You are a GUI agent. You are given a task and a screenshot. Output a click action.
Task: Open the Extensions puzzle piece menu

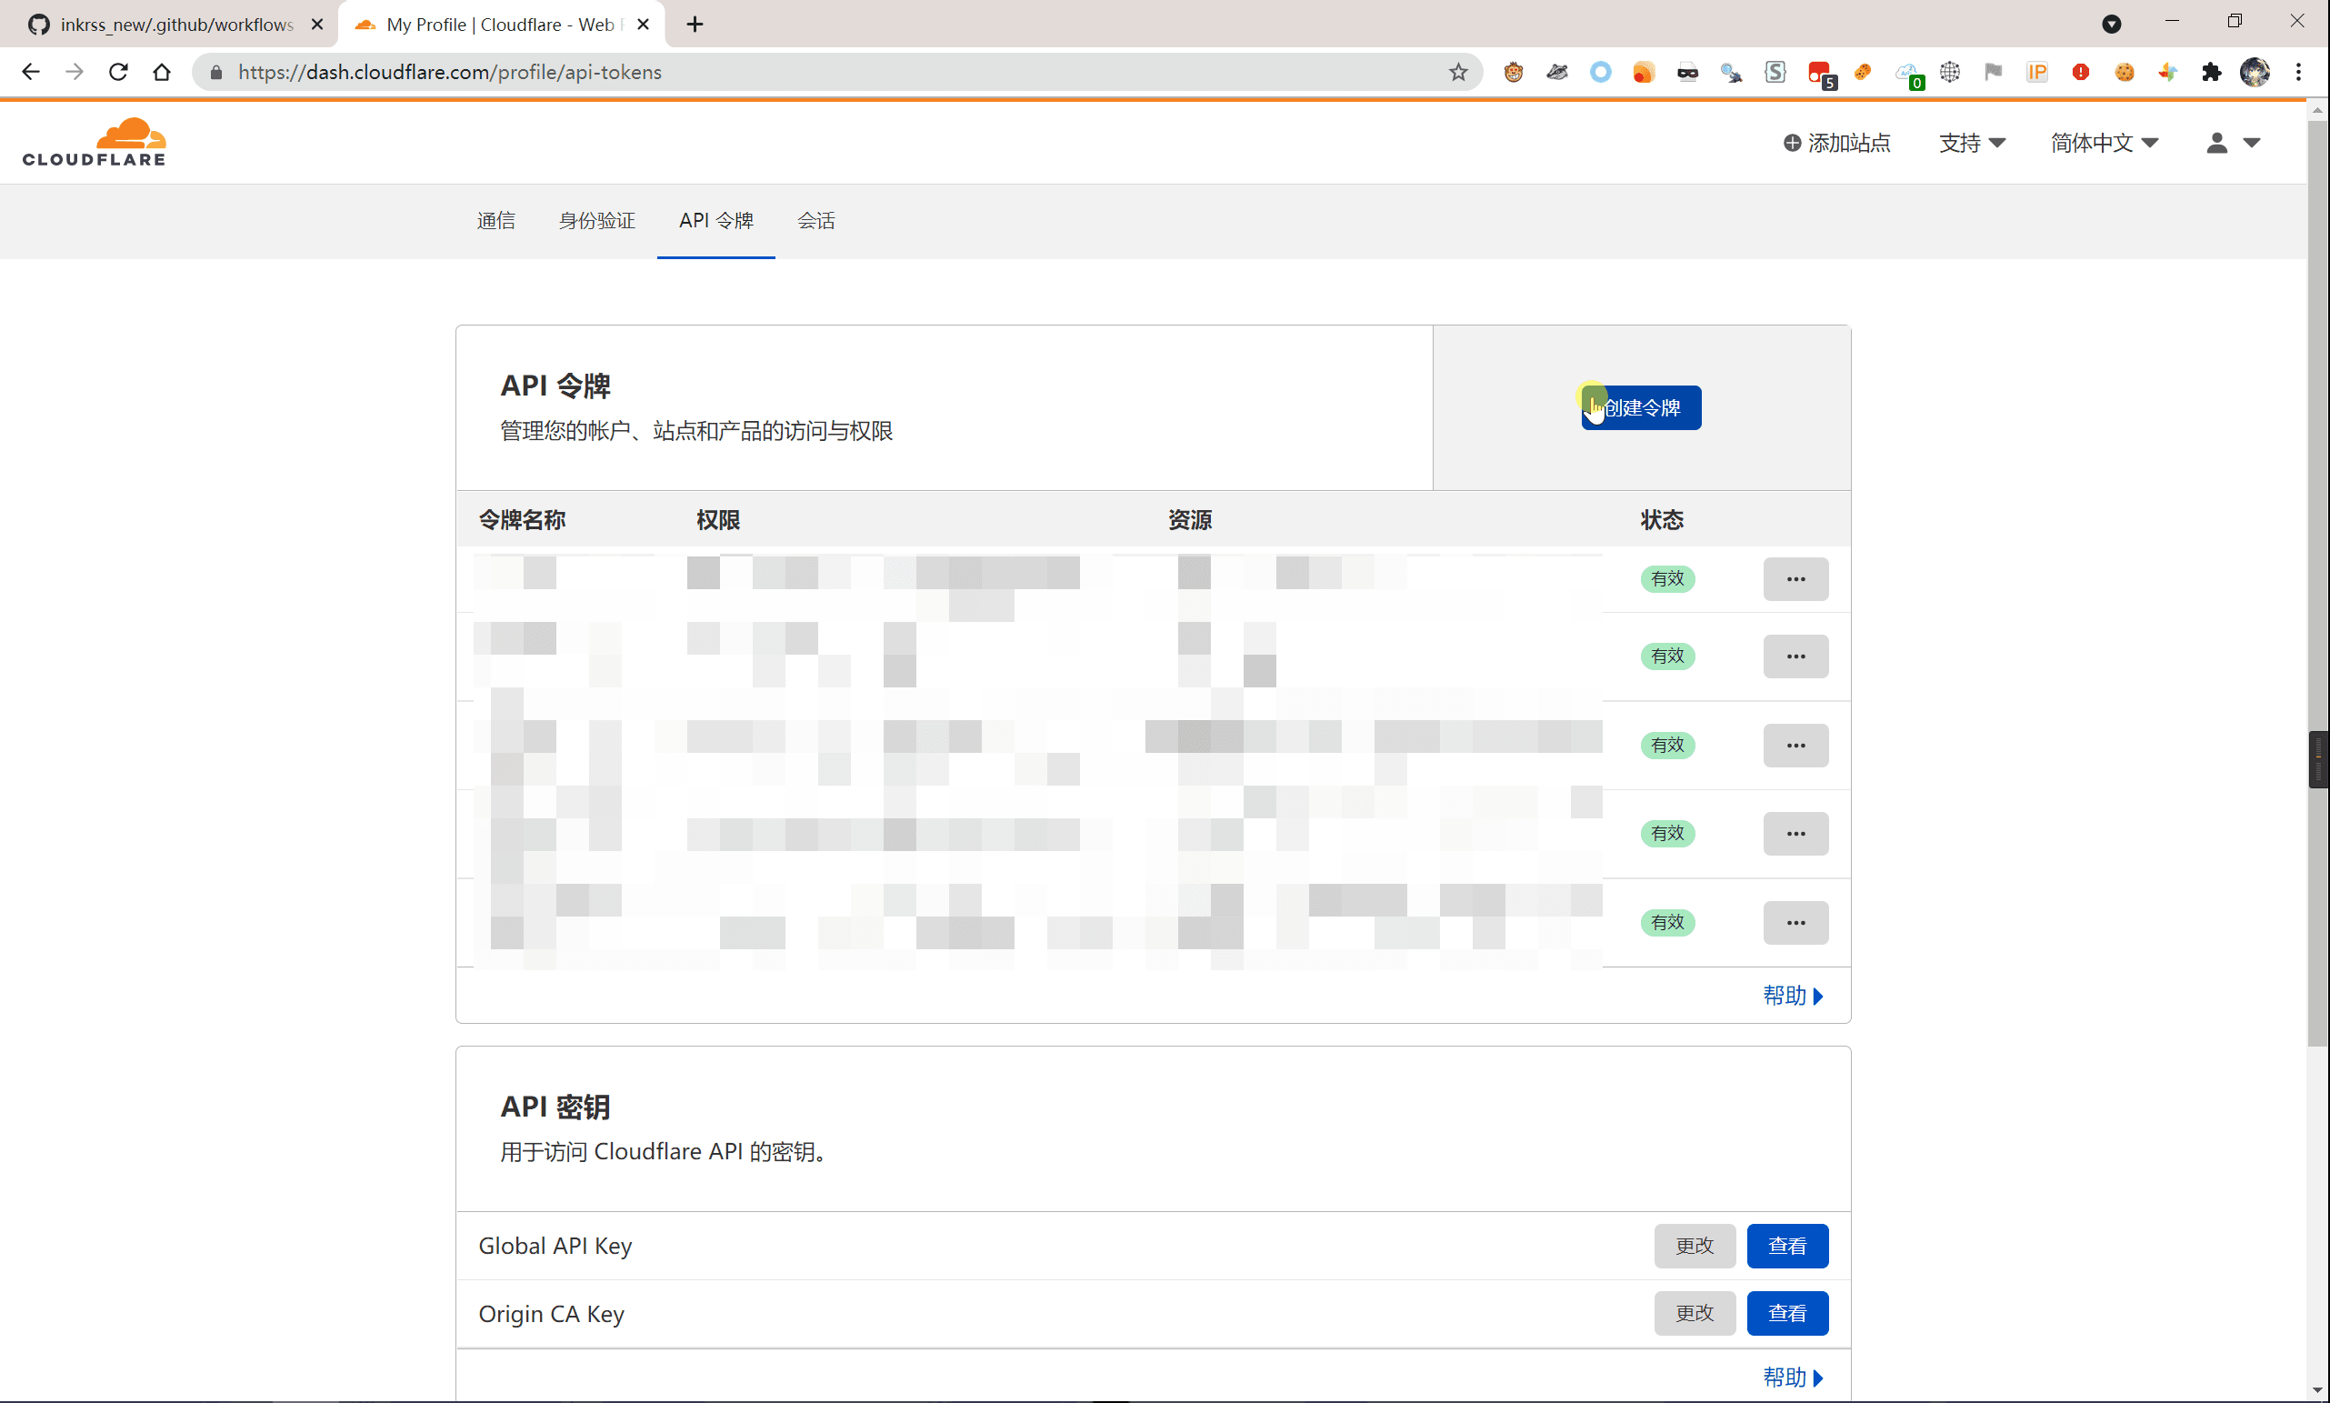pyautogui.click(x=2212, y=72)
